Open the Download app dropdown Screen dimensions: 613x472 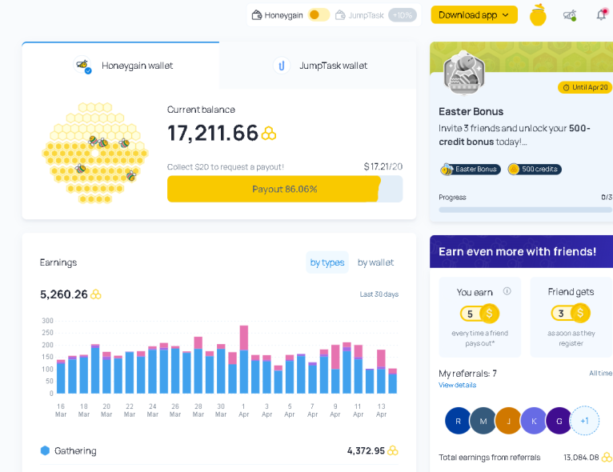474,15
